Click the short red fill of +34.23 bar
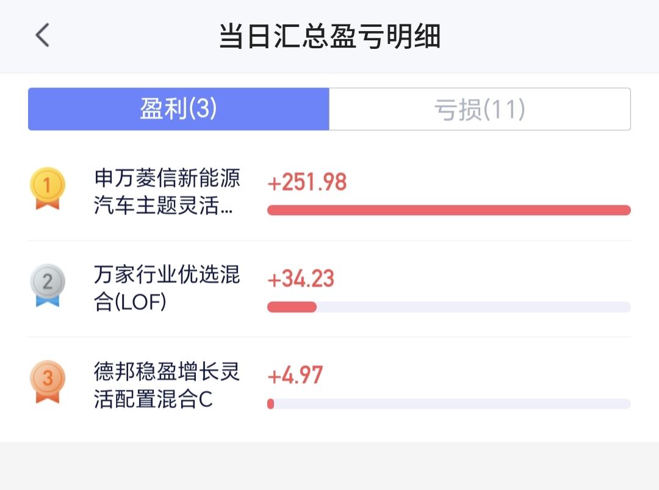Screen dimensions: 659x490 click(292, 307)
